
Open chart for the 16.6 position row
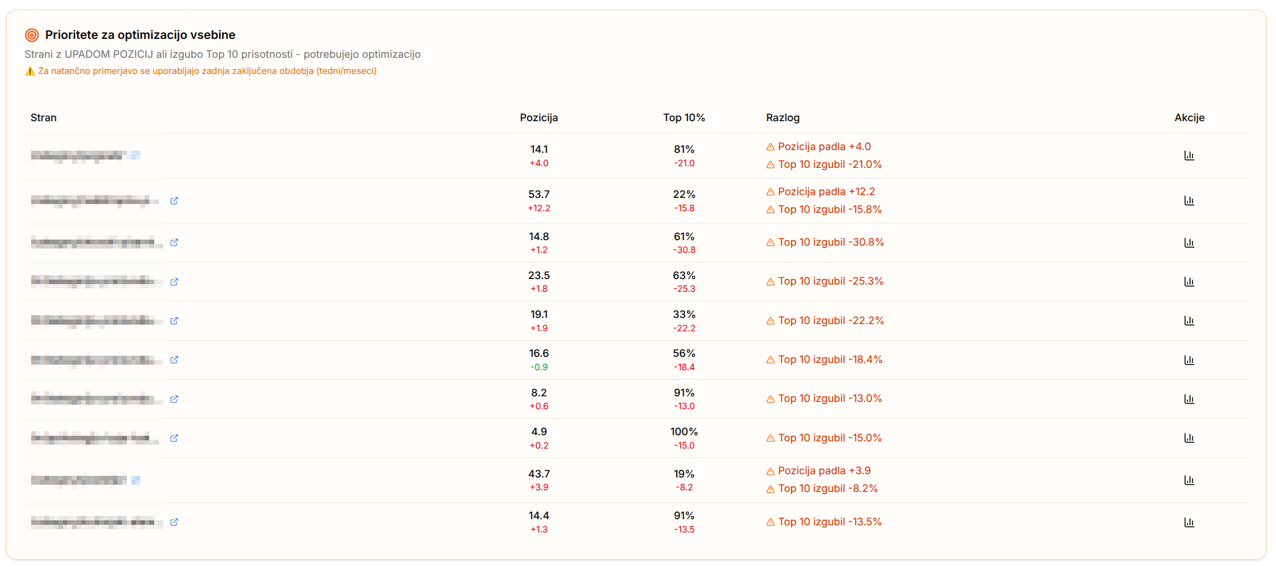pyautogui.click(x=1189, y=360)
